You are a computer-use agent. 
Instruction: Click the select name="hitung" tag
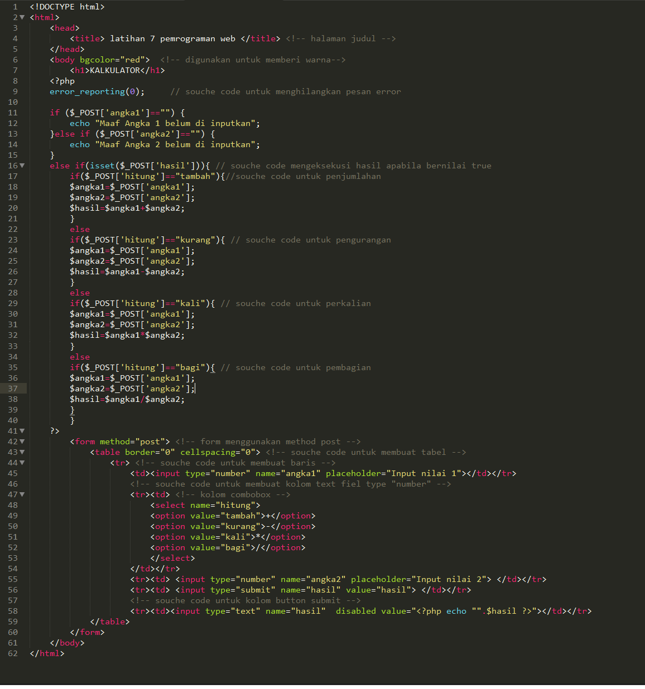pyautogui.click(x=205, y=505)
